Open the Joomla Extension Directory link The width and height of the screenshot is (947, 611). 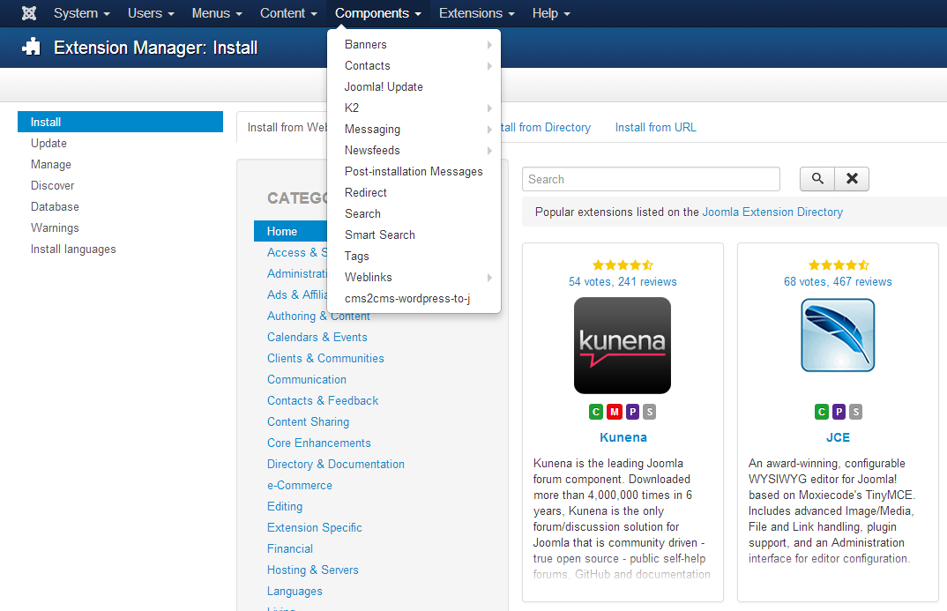point(772,212)
